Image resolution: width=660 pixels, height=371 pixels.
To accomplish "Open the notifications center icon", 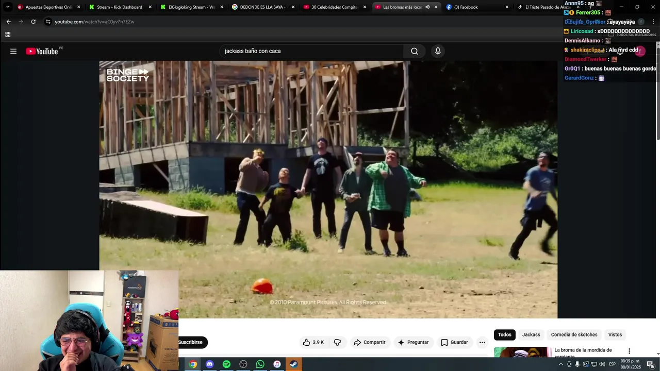I will pyautogui.click(x=650, y=364).
